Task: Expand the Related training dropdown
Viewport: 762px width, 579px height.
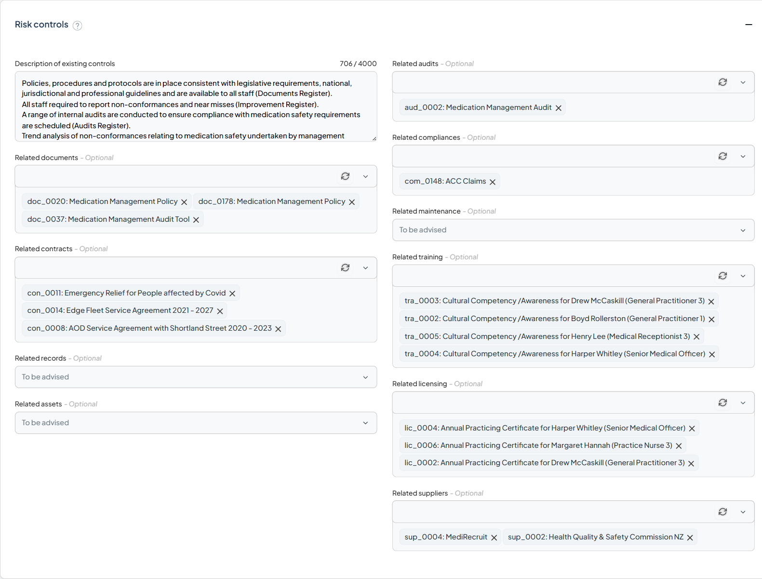Action: tap(743, 276)
